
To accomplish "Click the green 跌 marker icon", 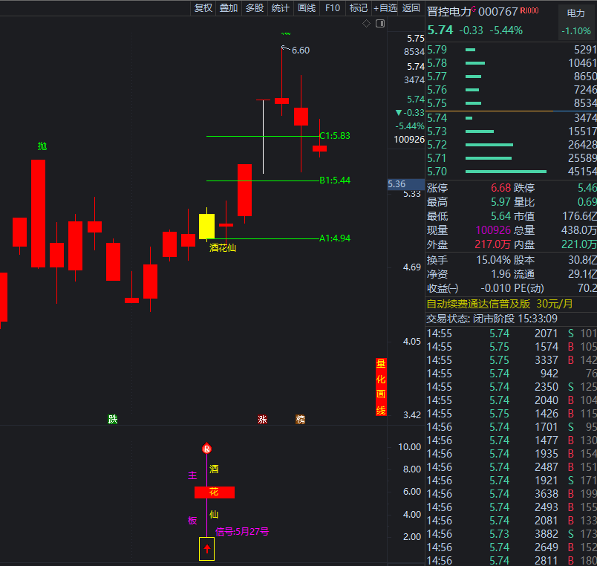I will coord(113,420).
